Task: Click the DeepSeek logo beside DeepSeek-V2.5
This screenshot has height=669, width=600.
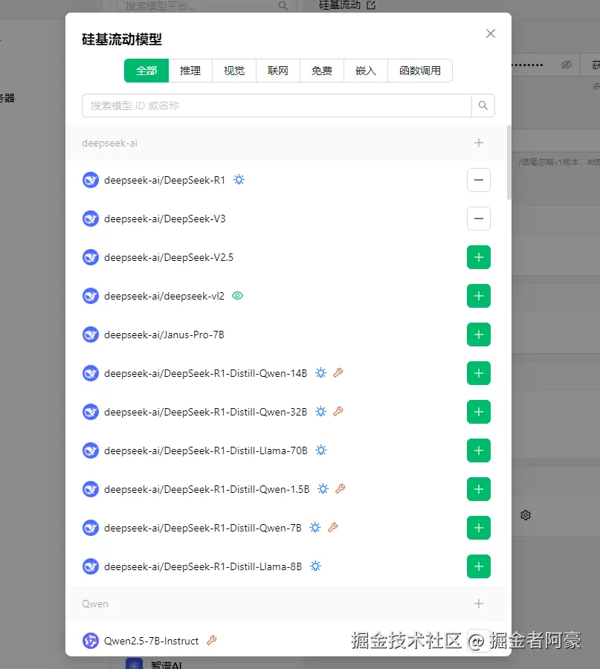Action: pyautogui.click(x=91, y=257)
